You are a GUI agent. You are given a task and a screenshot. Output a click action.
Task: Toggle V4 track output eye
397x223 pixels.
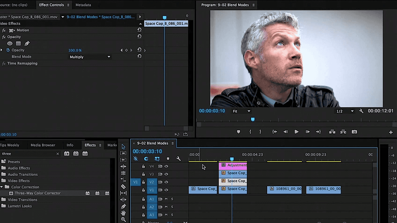(x=166, y=166)
